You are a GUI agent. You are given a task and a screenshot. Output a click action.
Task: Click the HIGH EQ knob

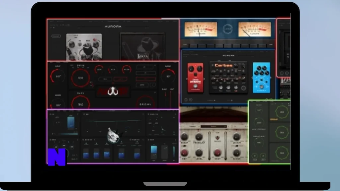[127, 70]
